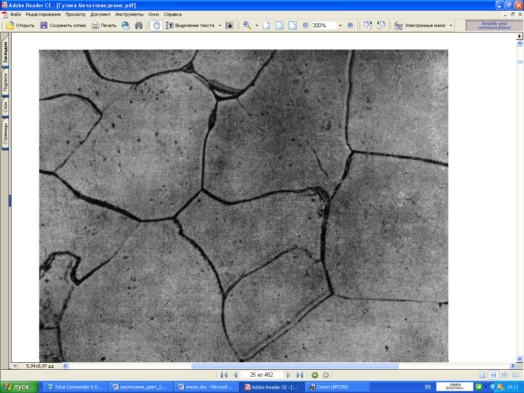Click the green previous view button
Viewport: 524px width, 393px height.
[315, 375]
